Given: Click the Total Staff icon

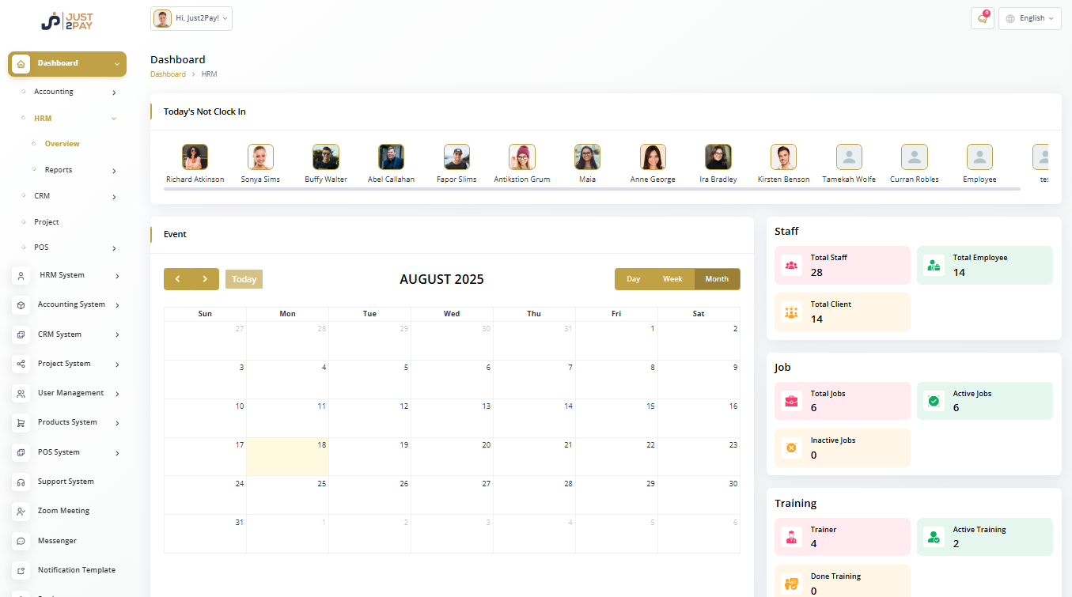Looking at the screenshot, I should (790, 265).
